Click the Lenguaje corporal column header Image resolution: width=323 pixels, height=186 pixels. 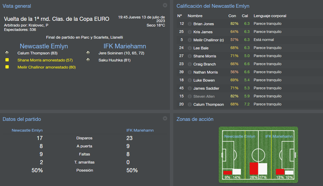pos(270,16)
